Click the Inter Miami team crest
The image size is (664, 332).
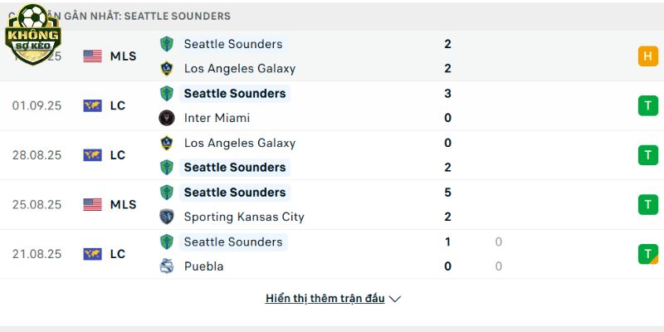point(167,118)
